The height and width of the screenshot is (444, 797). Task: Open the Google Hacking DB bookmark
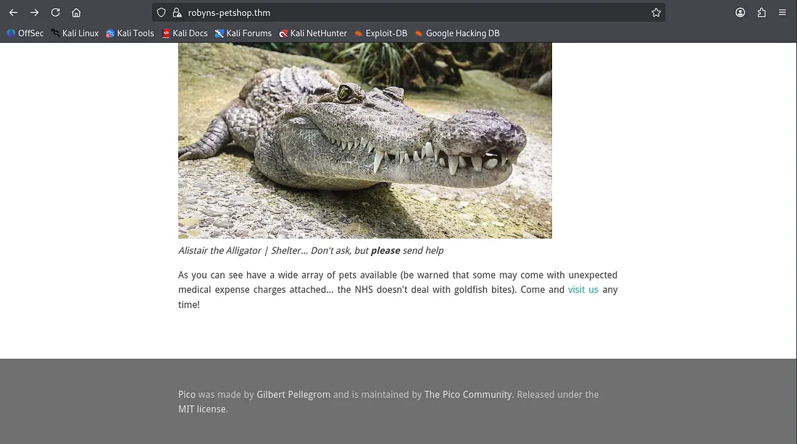[457, 33]
